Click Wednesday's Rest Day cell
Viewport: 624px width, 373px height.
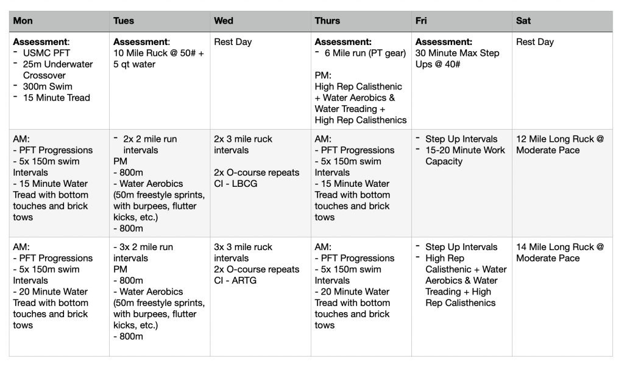(x=233, y=43)
